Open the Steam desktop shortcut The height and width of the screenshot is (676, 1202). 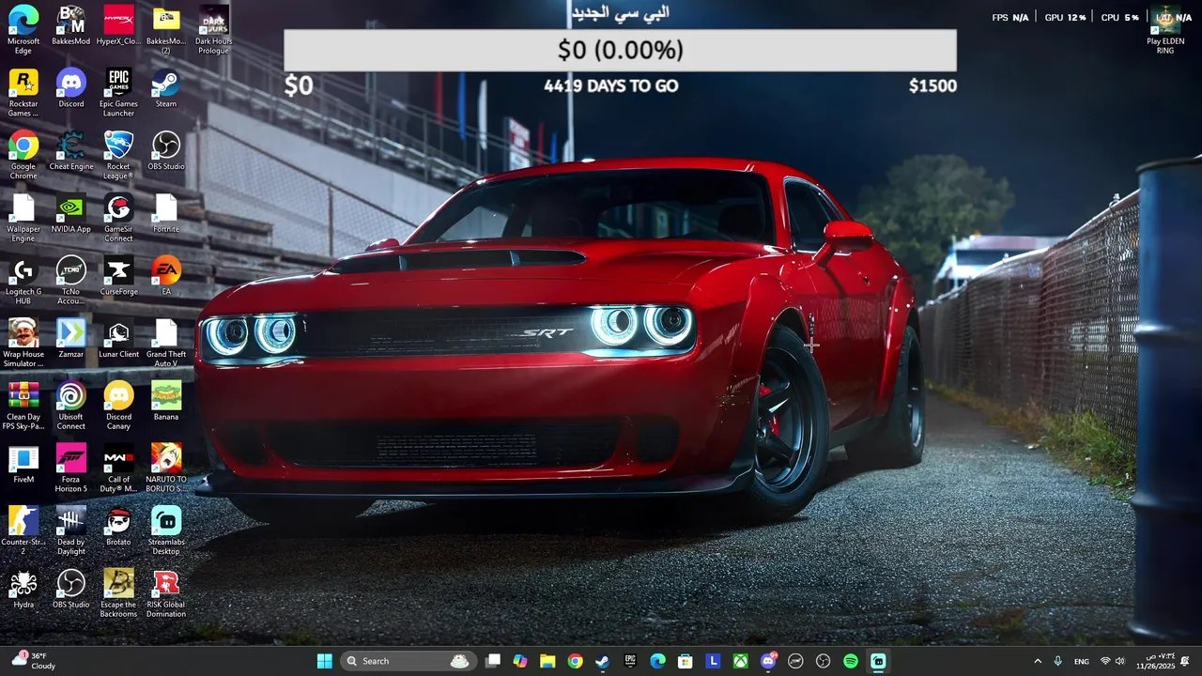click(x=166, y=87)
